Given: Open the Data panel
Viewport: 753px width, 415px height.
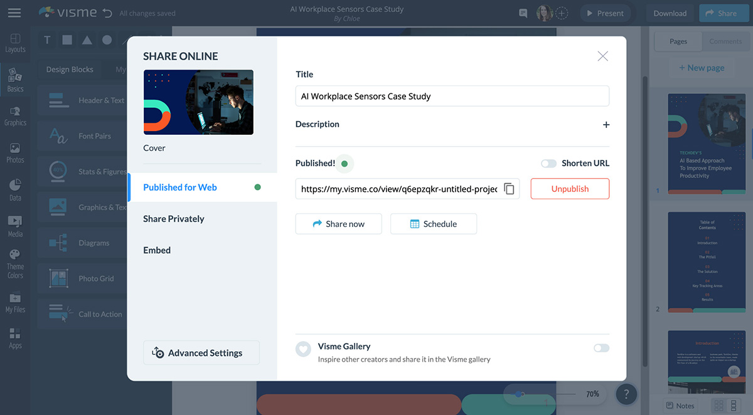Looking at the screenshot, I should (x=15, y=187).
